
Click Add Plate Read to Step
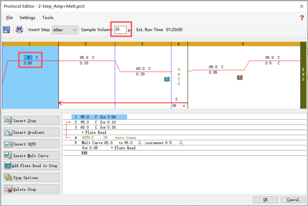coord(31,166)
